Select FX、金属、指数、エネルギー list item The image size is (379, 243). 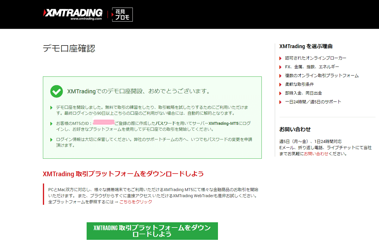312,67
